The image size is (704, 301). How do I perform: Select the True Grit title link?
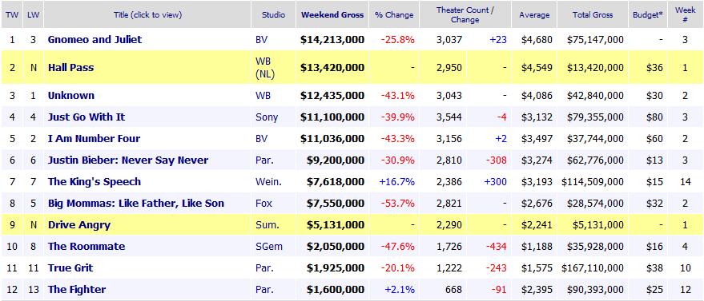pos(70,268)
